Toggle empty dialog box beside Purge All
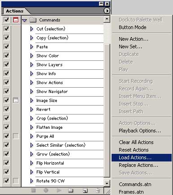 coord(16,136)
